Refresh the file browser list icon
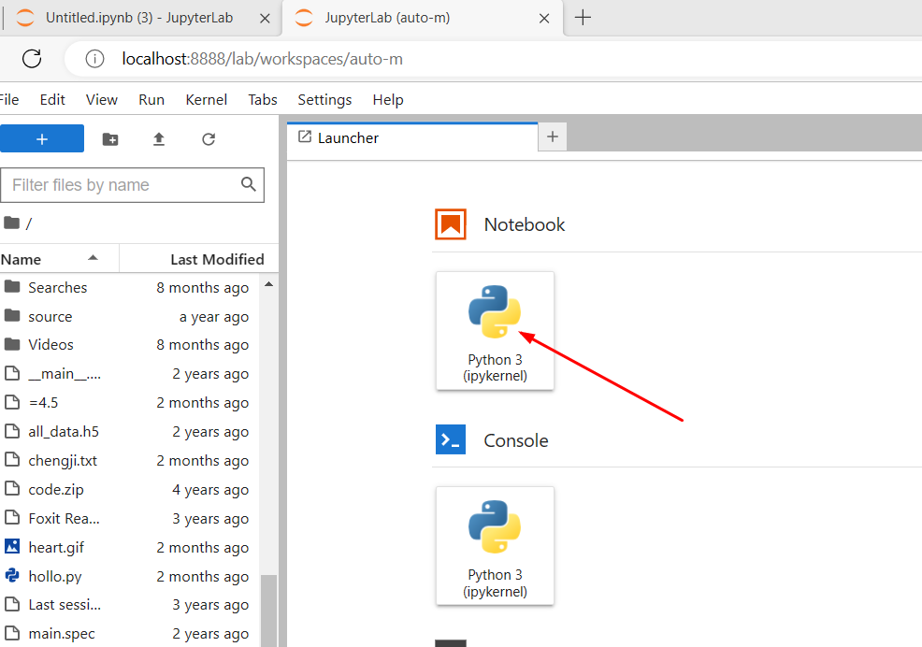 pyautogui.click(x=209, y=139)
